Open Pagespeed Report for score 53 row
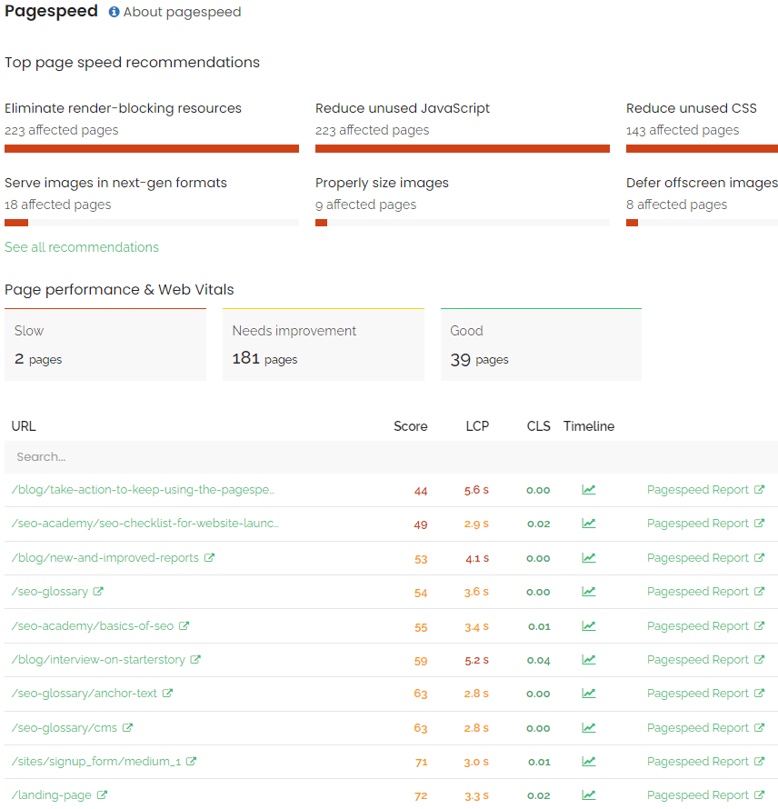The image size is (778, 809). point(705,558)
